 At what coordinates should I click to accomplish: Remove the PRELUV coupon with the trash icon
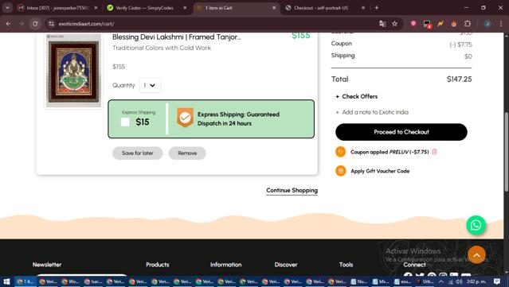tap(434, 152)
